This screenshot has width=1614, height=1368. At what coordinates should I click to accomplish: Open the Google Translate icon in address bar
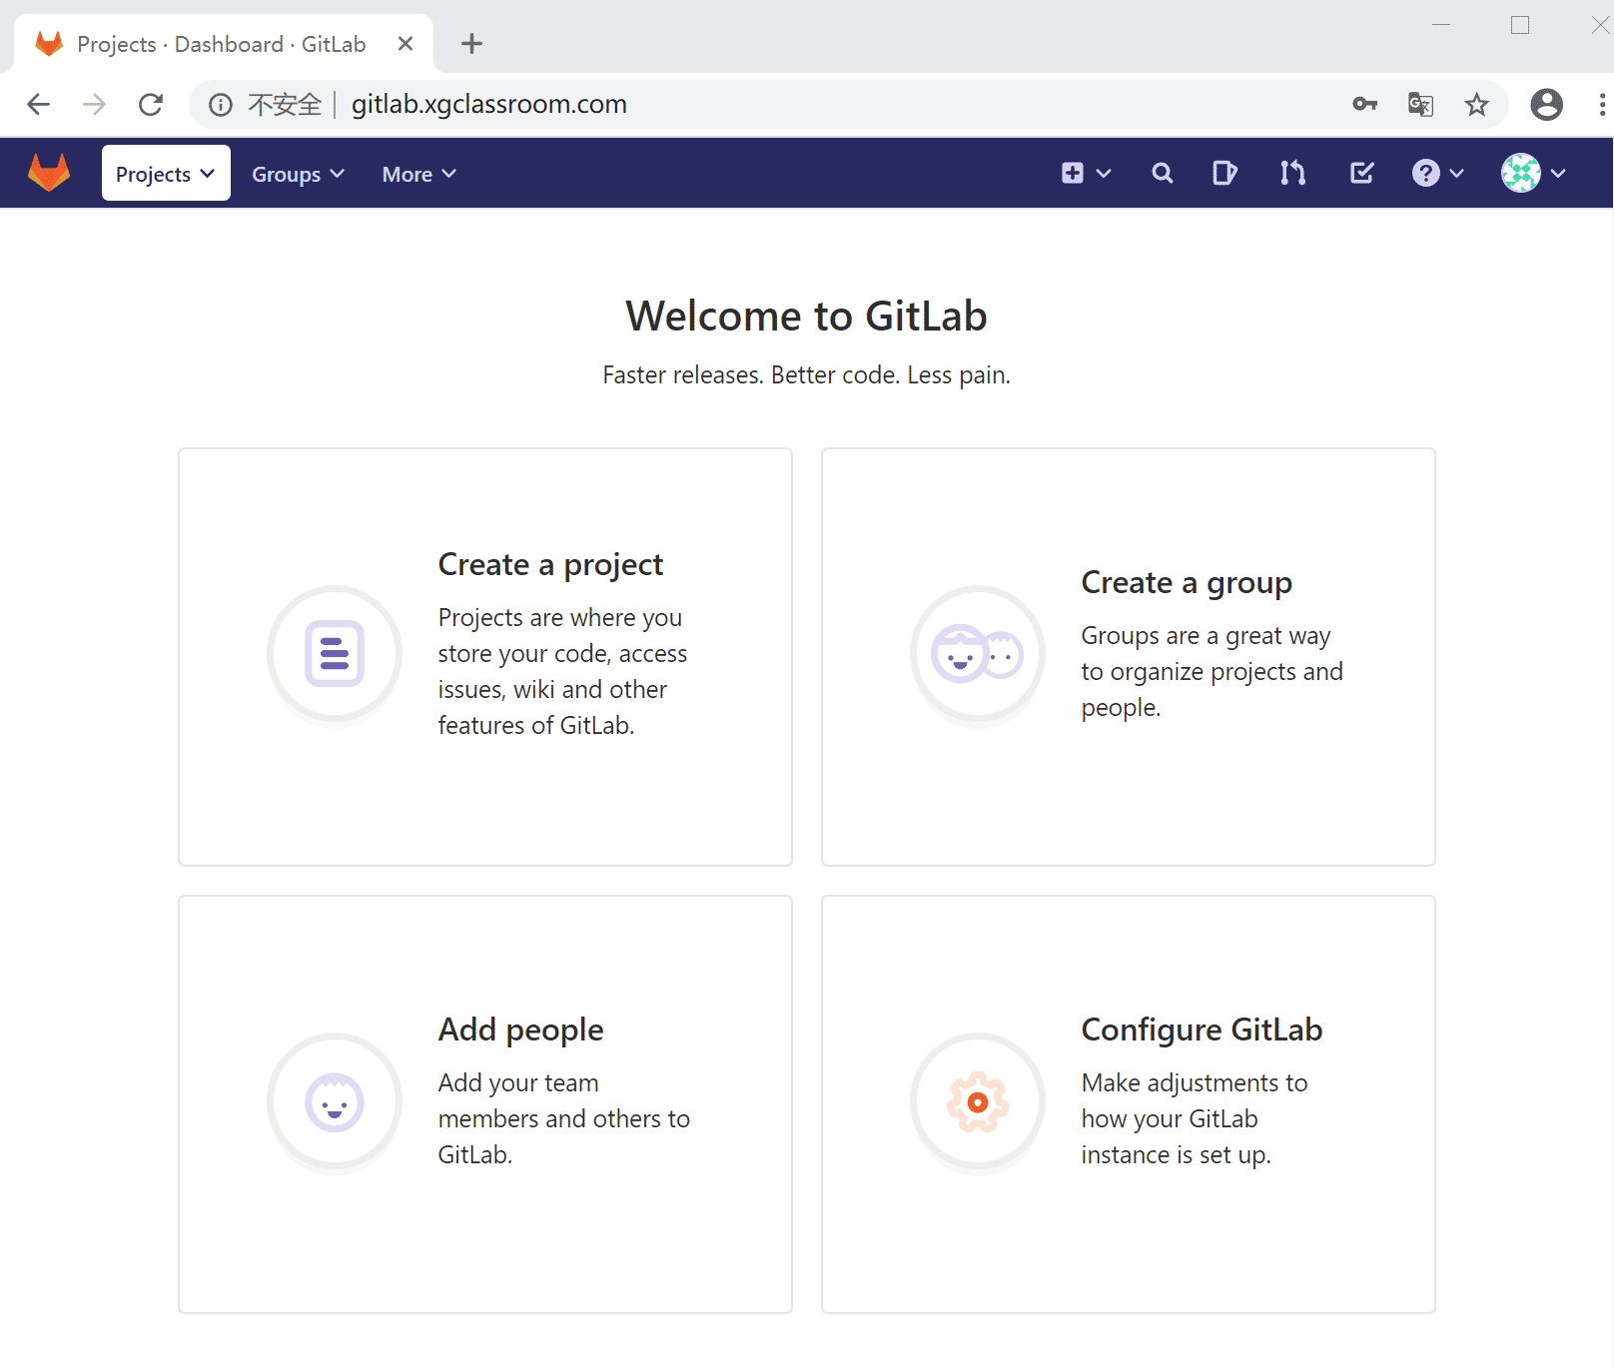1420,104
